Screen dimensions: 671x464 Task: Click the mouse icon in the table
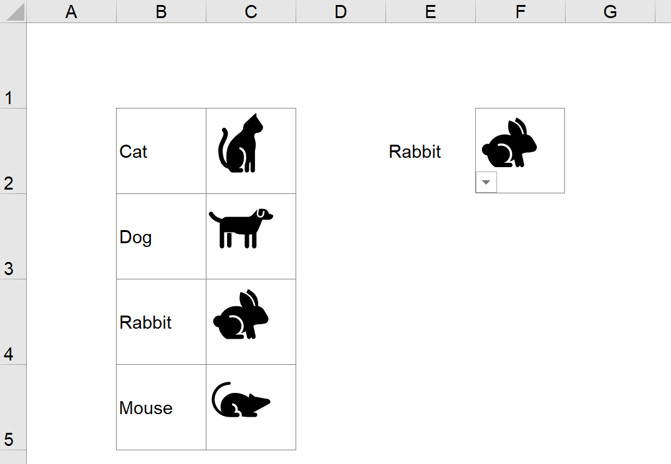click(241, 400)
